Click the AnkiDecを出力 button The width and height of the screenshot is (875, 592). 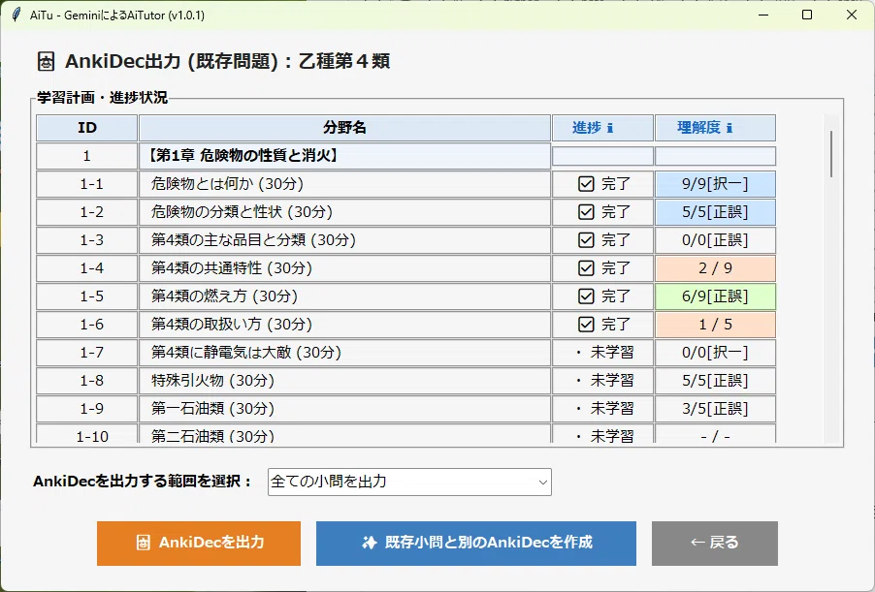pos(199,544)
